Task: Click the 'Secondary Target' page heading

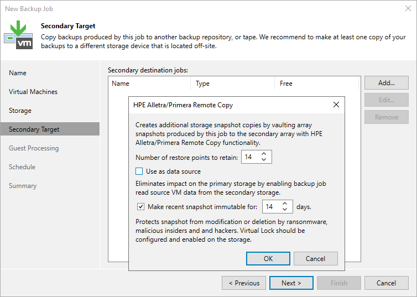Action: pos(68,26)
